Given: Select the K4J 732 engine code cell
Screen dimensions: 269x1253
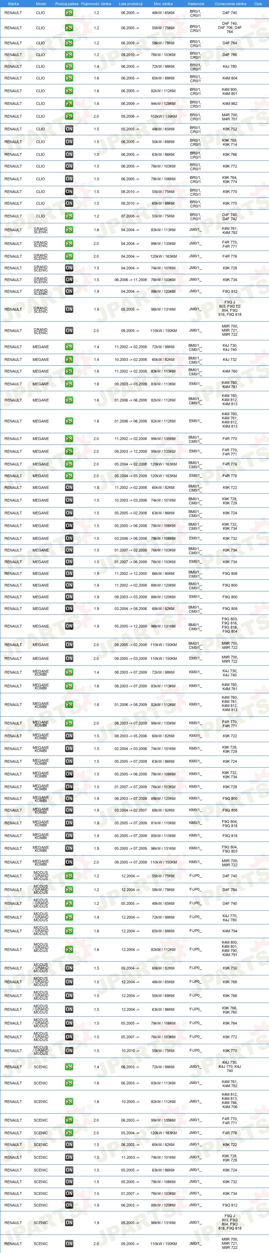Looking at the screenshot, I should [230, 360].
